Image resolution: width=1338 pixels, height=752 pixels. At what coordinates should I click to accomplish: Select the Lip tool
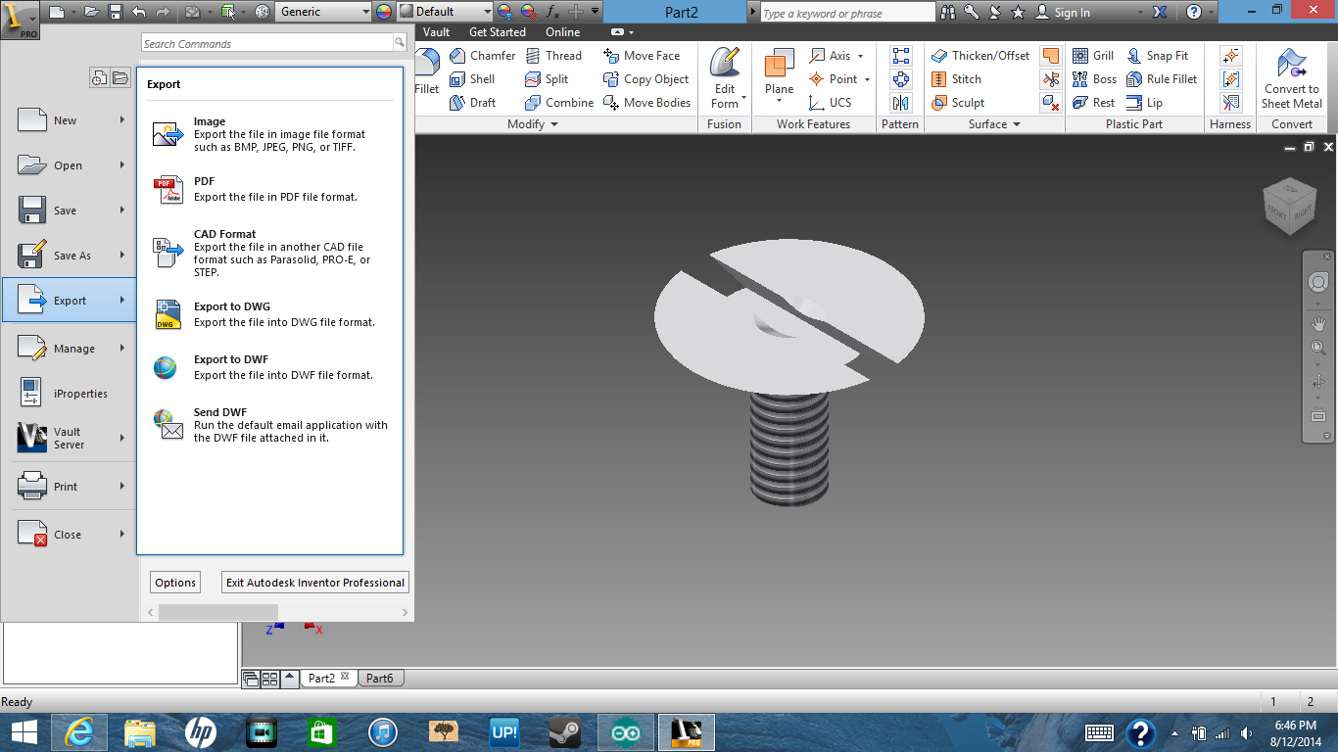tap(1144, 103)
